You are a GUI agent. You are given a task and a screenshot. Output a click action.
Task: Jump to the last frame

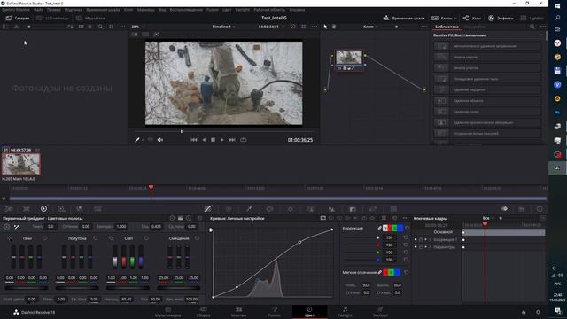pos(232,140)
